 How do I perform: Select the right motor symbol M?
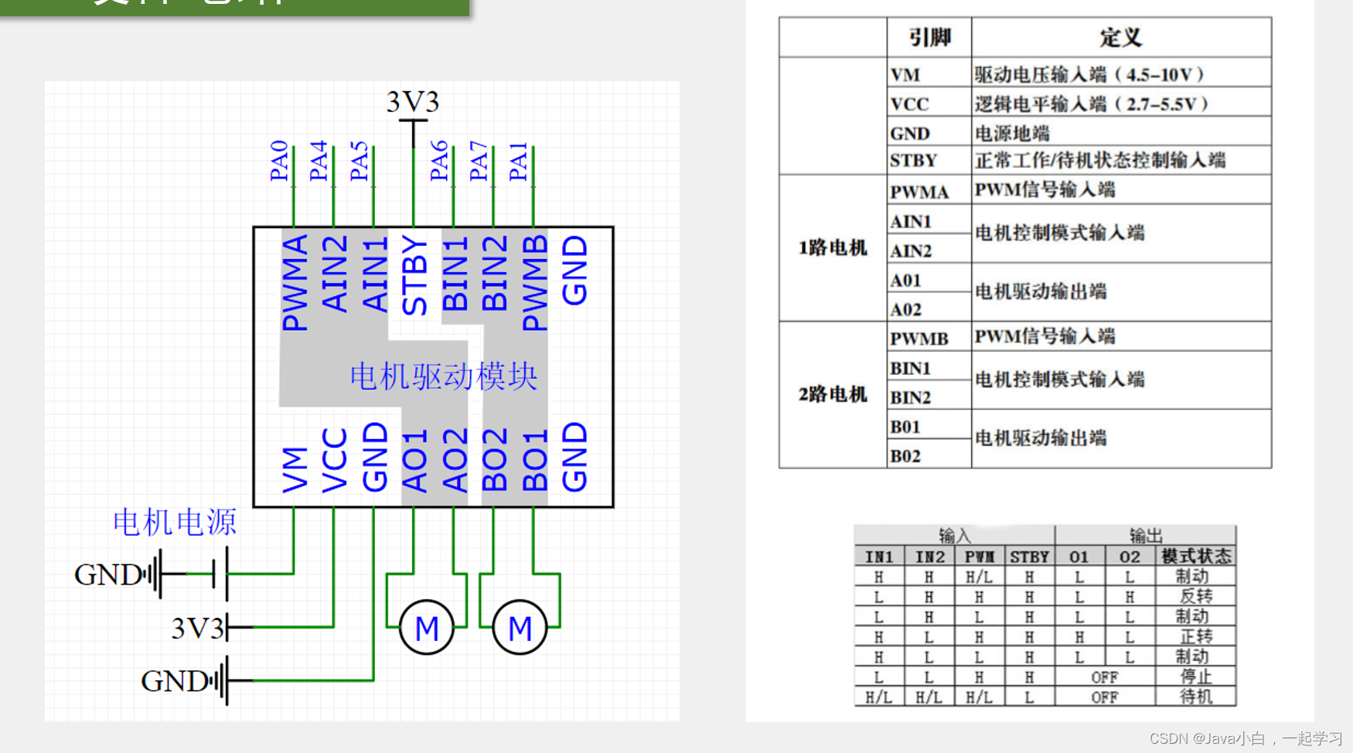pos(519,628)
